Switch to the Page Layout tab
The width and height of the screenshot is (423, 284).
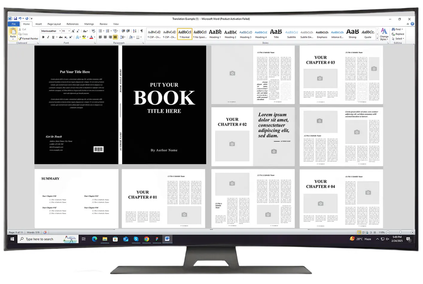coord(54,24)
